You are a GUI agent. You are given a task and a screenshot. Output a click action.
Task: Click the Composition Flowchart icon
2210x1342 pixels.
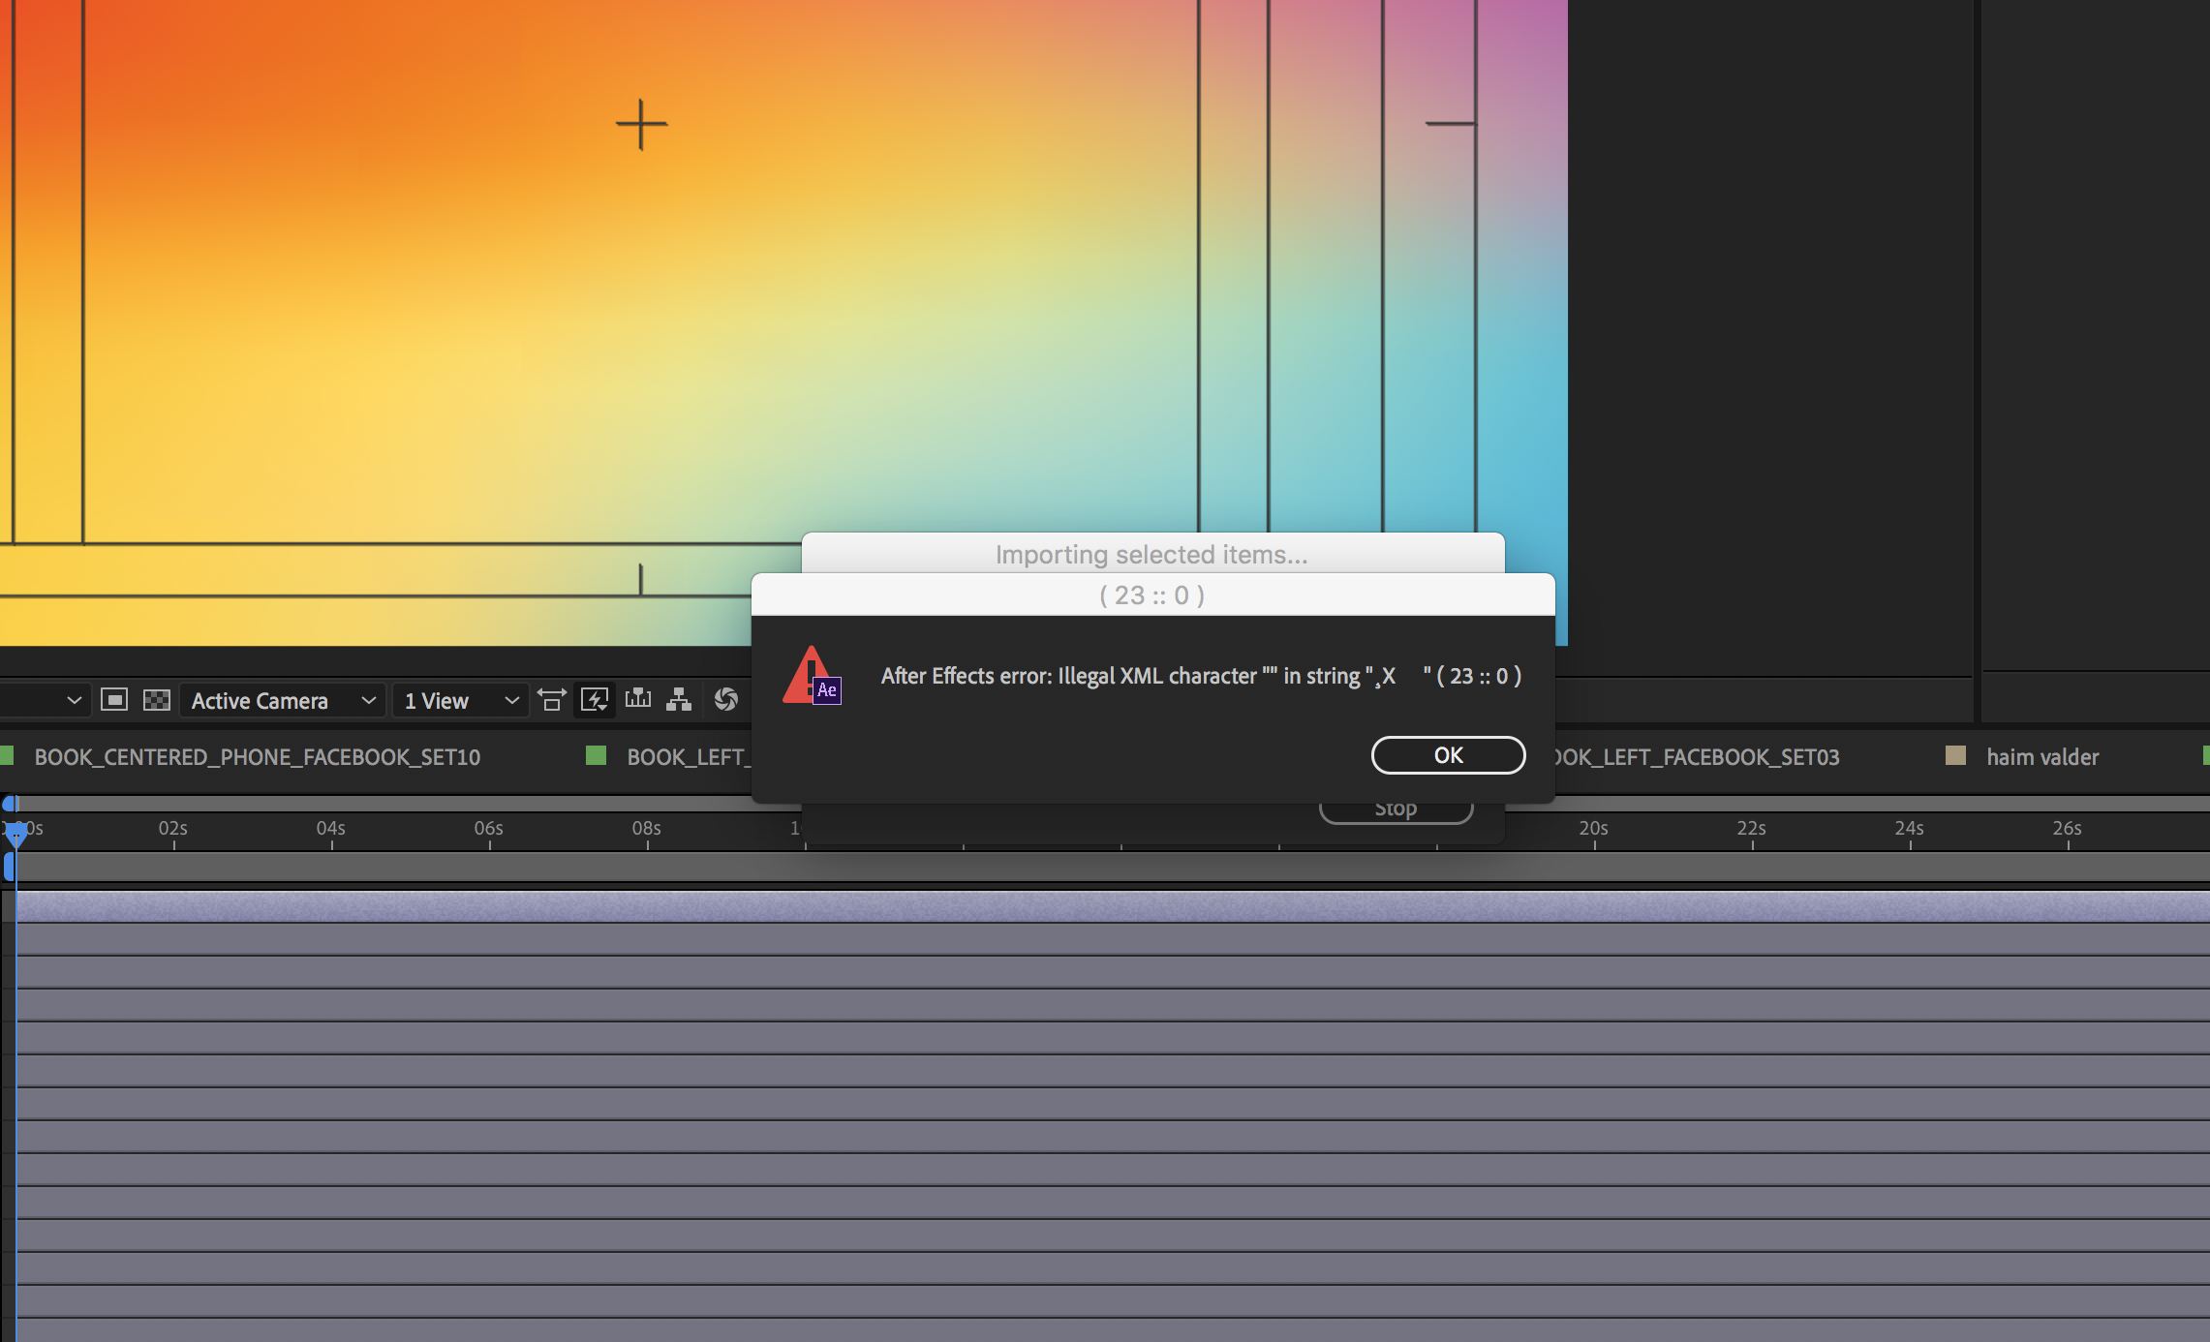pyautogui.click(x=680, y=699)
